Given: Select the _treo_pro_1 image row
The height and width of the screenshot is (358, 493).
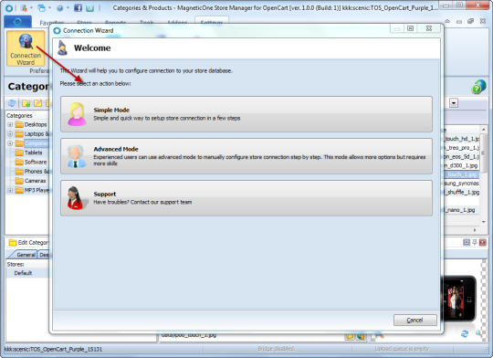Looking at the screenshot, I should [462, 148].
